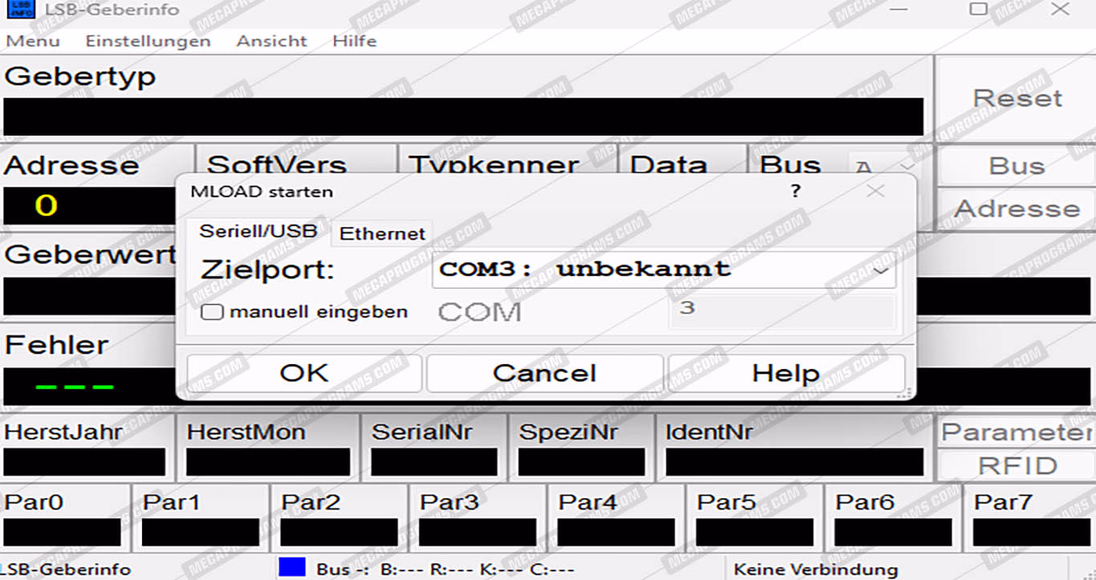Confirm with the OK button

(x=304, y=373)
